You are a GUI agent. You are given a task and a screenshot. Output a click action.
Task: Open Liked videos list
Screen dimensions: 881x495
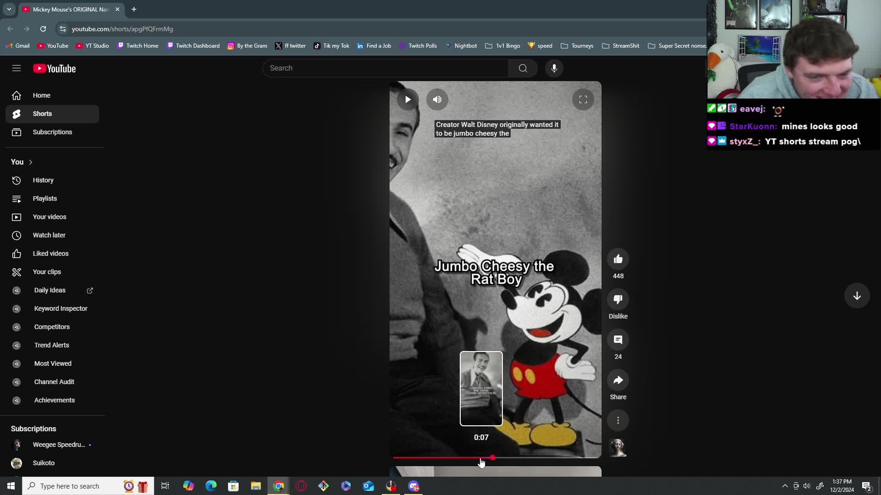[x=52, y=253]
